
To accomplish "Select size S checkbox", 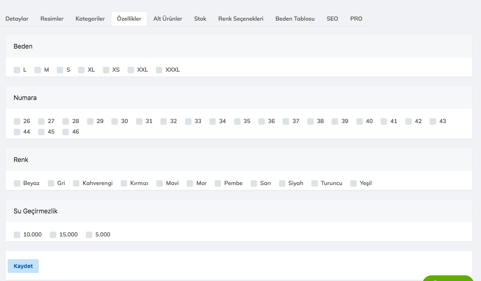I will pyautogui.click(x=60, y=70).
